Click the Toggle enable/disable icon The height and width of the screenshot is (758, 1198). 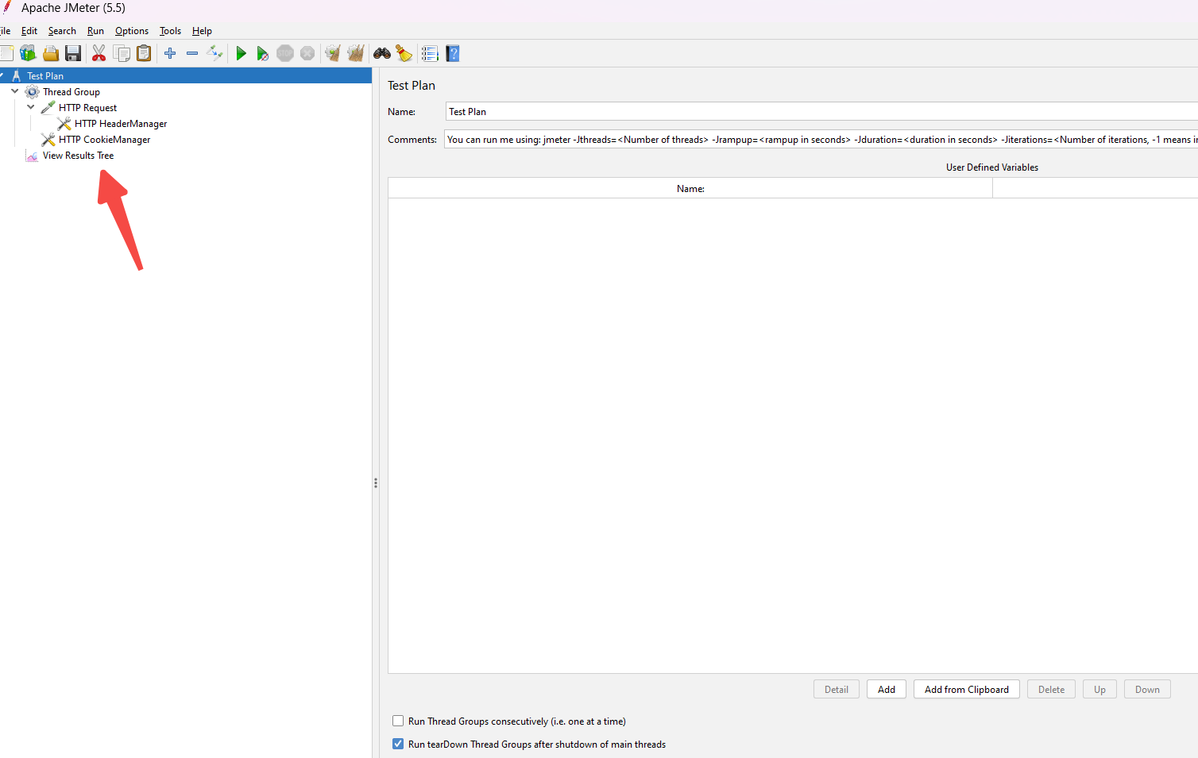pyautogui.click(x=214, y=53)
